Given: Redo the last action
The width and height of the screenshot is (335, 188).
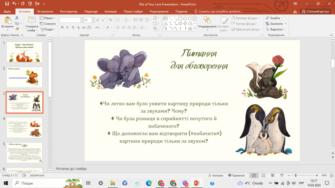Looking at the screenshot, I should [23, 4].
